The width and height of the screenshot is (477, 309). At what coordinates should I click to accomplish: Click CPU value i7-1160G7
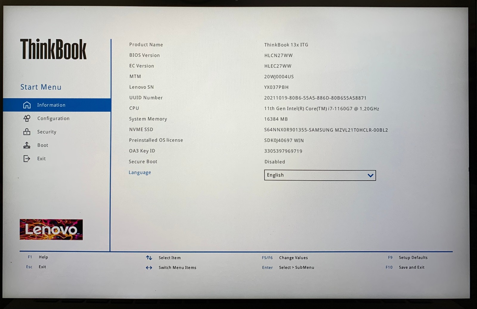(322, 109)
